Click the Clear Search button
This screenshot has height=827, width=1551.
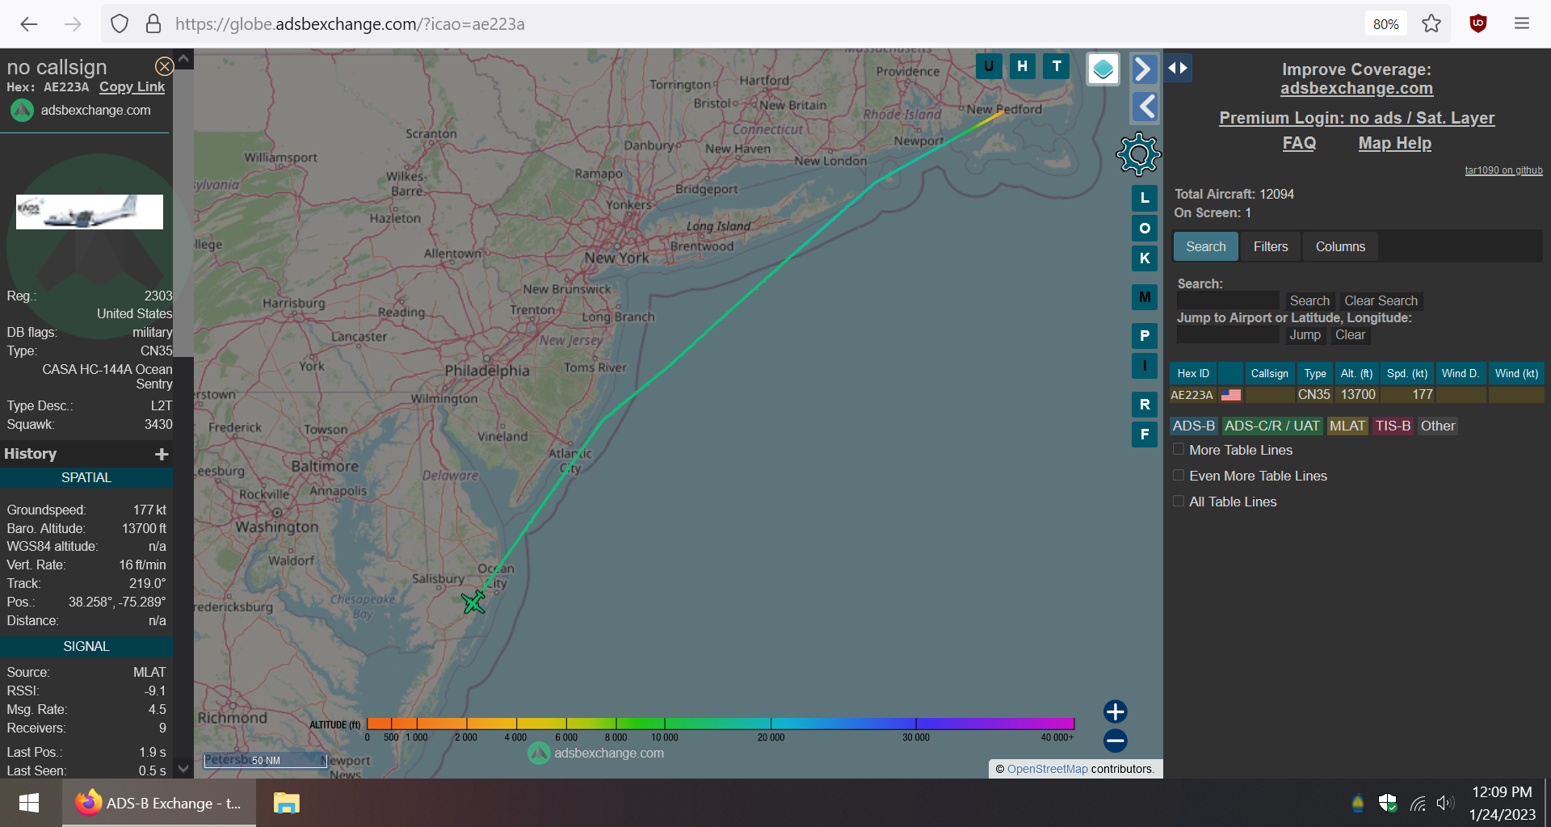click(x=1381, y=301)
